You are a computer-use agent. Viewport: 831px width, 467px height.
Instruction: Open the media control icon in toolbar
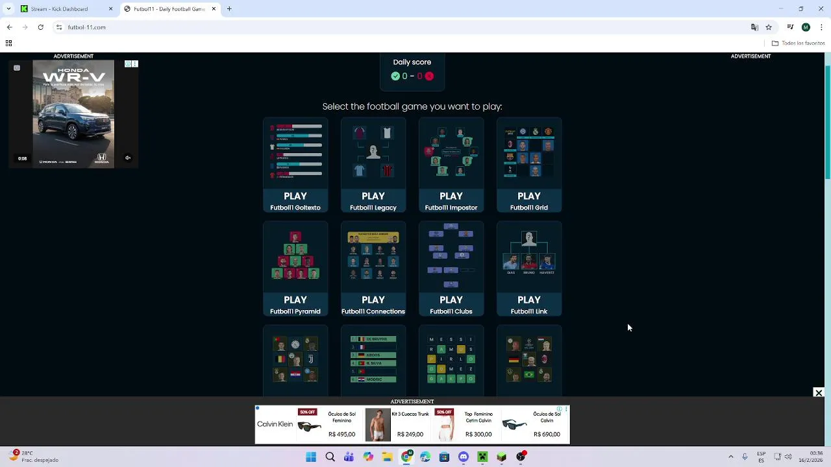click(790, 27)
